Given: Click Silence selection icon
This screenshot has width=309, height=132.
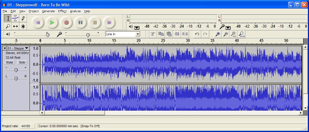Looking at the screenshot, I should 185,34.
